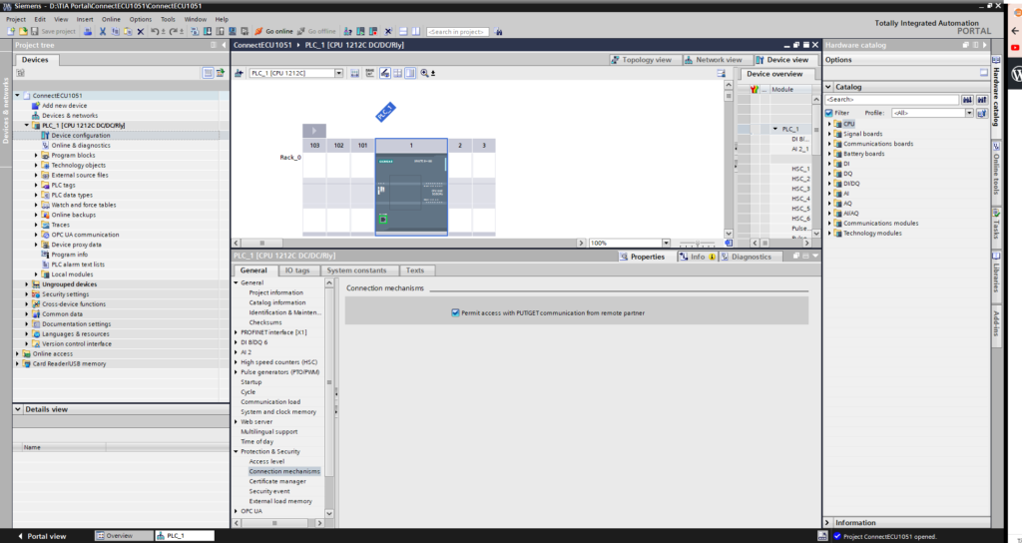Open the Online tools side tab
The image size is (1022, 543).
click(x=996, y=171)
